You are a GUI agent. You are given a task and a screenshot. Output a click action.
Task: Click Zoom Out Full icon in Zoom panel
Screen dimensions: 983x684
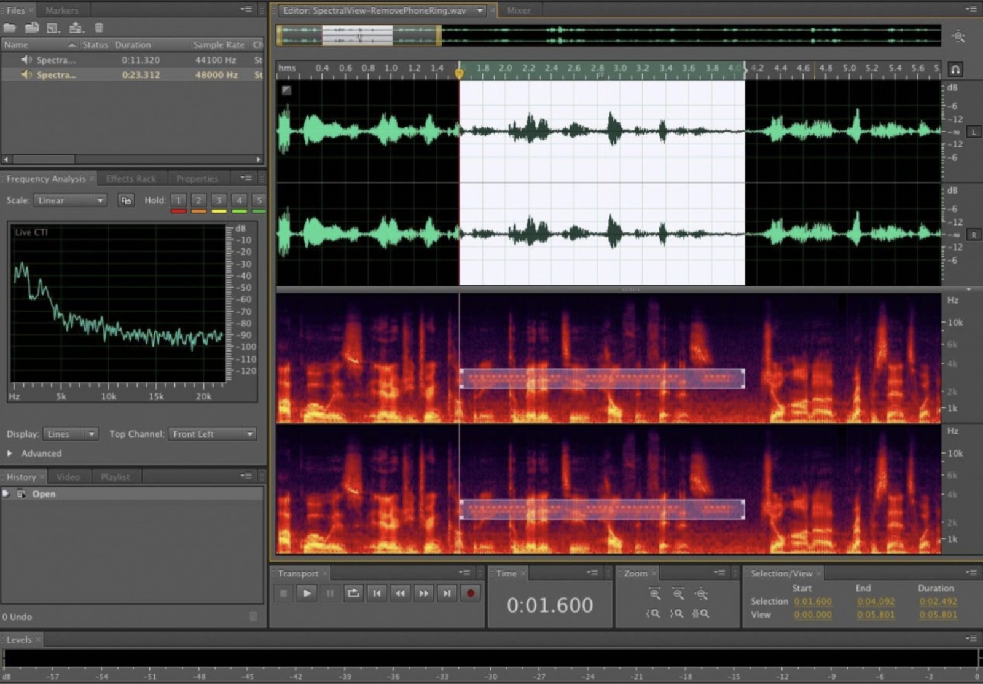(x=701, y=594)
